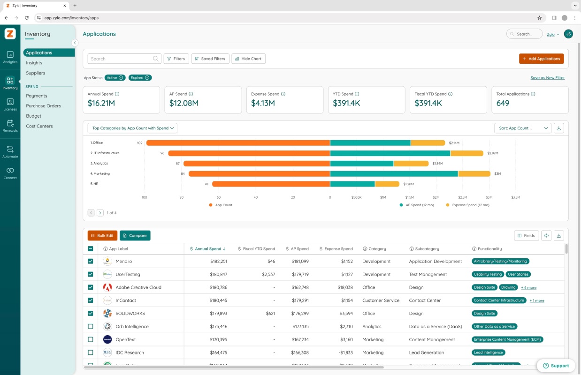
Task: Select Insights in the Inventory menu
Action: (34, 63)
